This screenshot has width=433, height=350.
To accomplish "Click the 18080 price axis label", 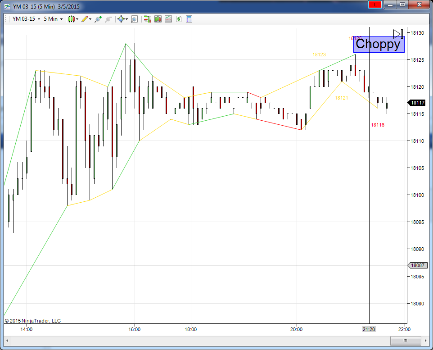I will (x=417, y=304).
